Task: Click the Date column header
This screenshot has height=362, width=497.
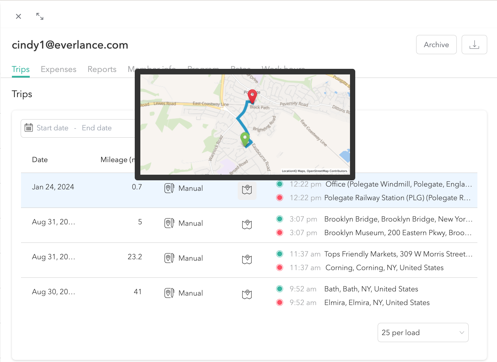Action: 40,160
